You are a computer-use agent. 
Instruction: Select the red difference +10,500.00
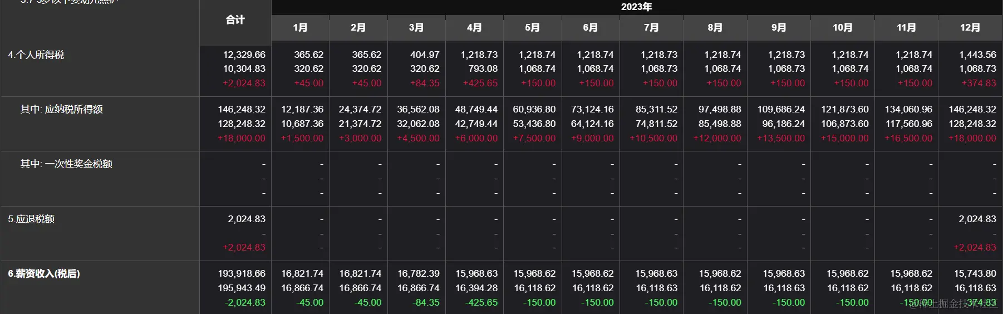653,138
